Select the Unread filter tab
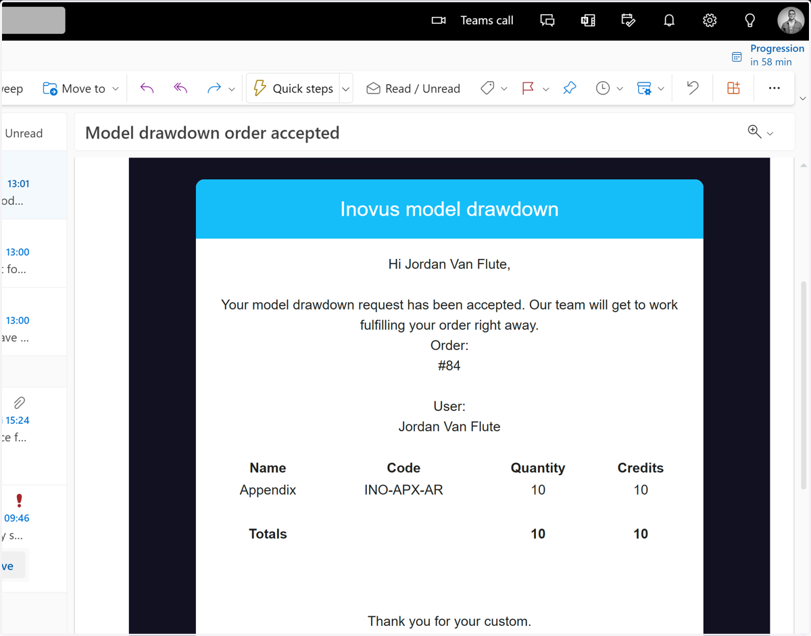Viewport: 811px width, 636px height. tap(24, 133)
